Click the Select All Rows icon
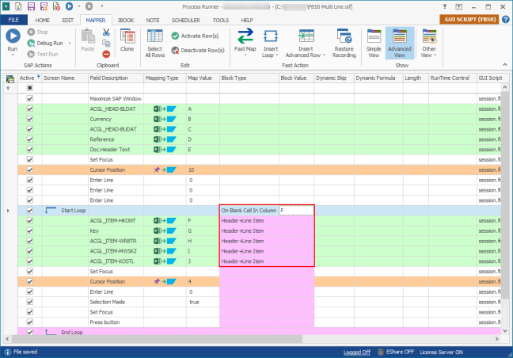 click(x=154, y=36)
